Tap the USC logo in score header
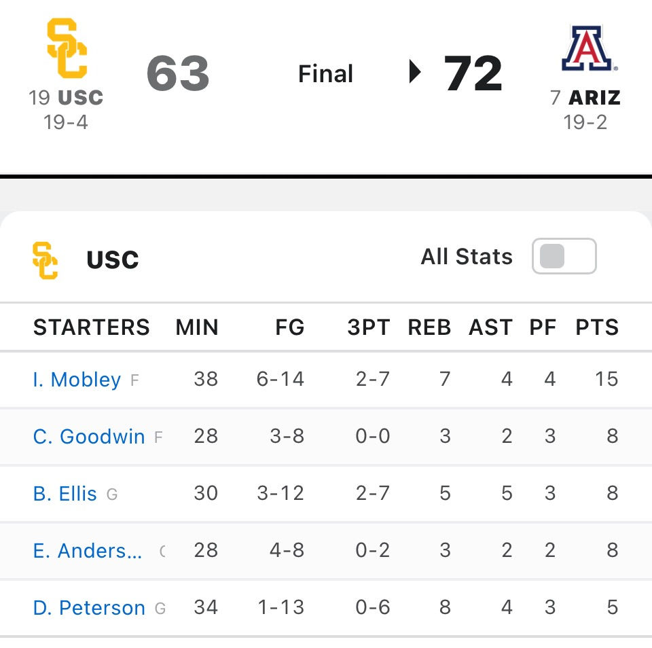 pos(67,48)
